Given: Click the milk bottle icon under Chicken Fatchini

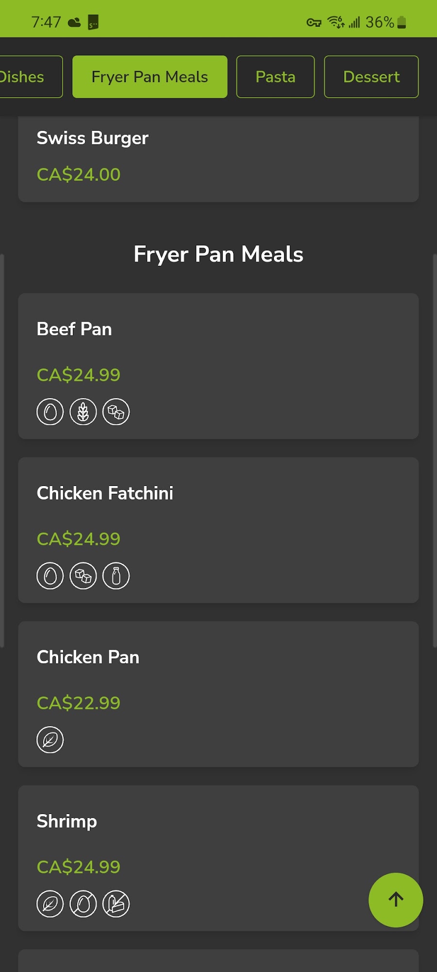Looking at the screenshot, I should (x=117, y=575).
